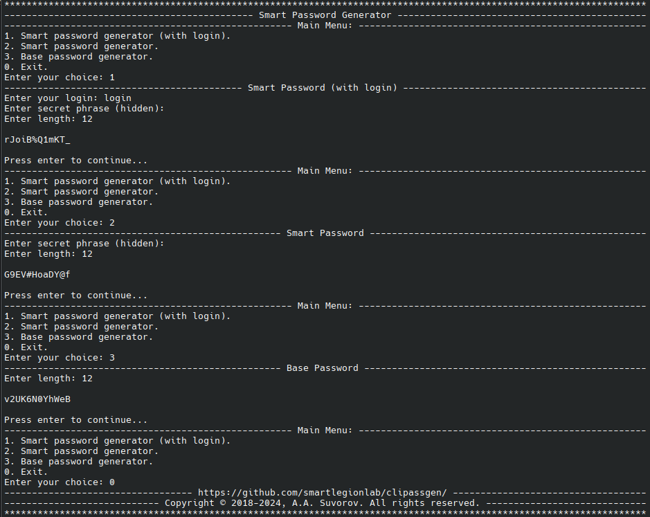Image resolution: width=650 pixels, height=517 pixels.
Task: Click the 'Enter your choice: 3' prompt
Action: click(x=60, y=358)
